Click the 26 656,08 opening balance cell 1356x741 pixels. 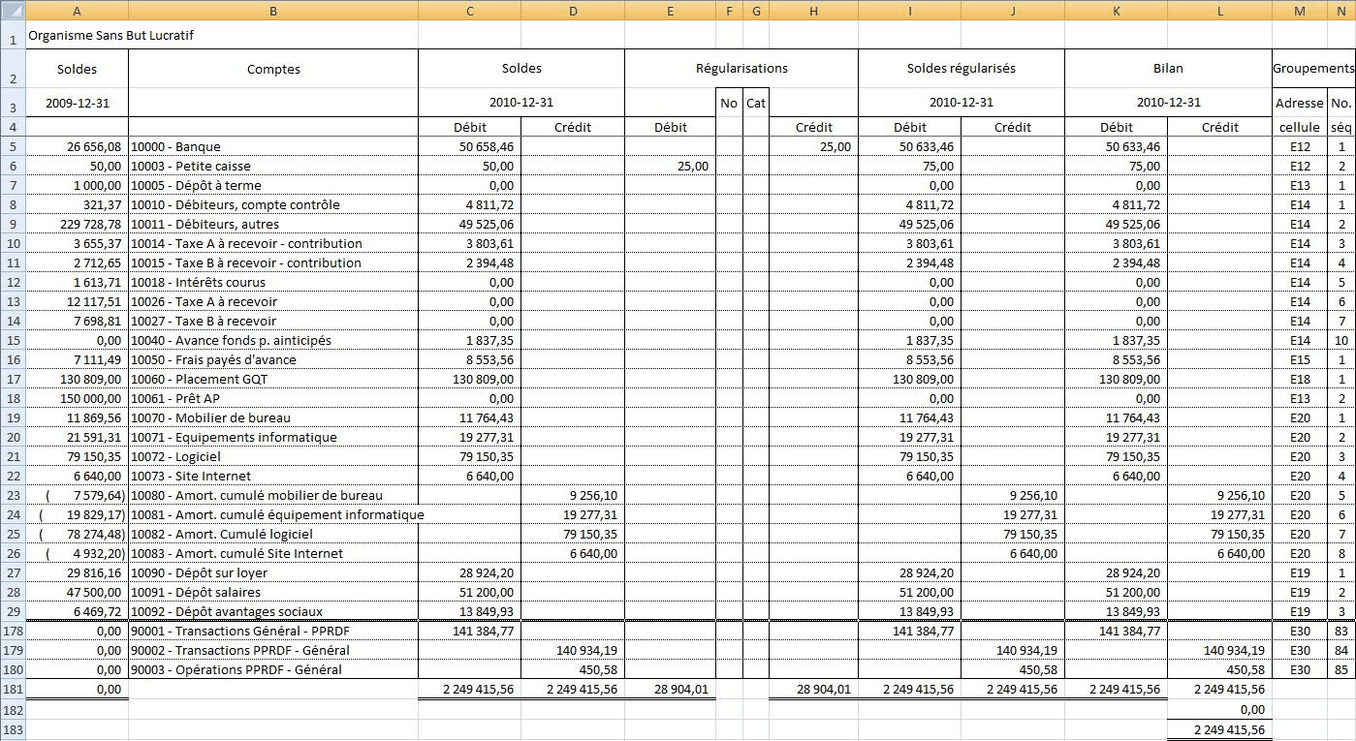pos(77,146)
